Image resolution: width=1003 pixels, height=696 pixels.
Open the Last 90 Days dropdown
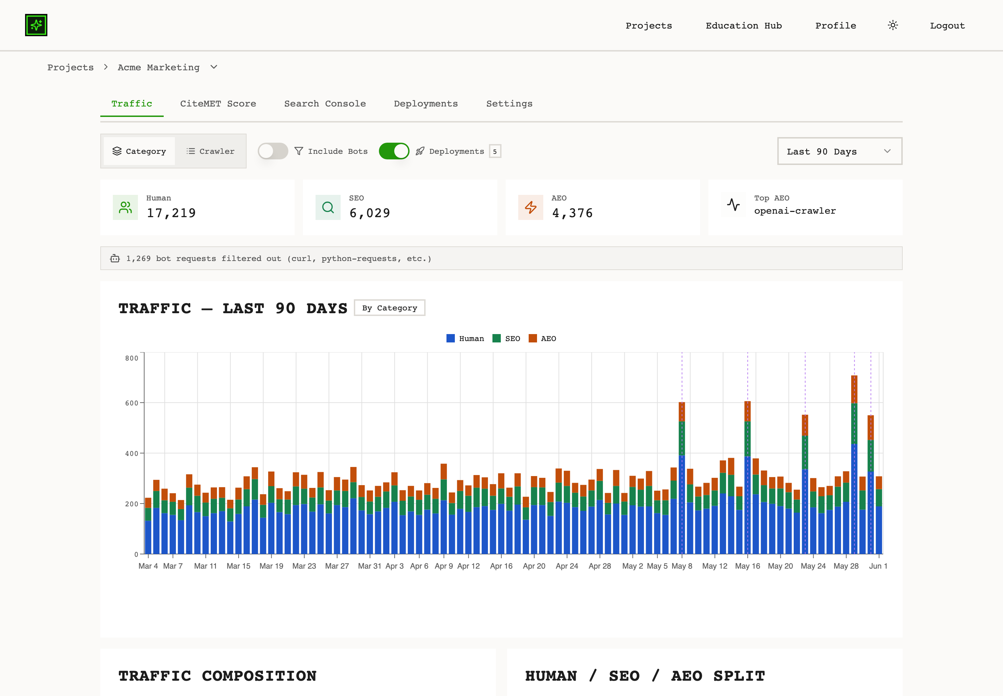[x=840, y=151]
